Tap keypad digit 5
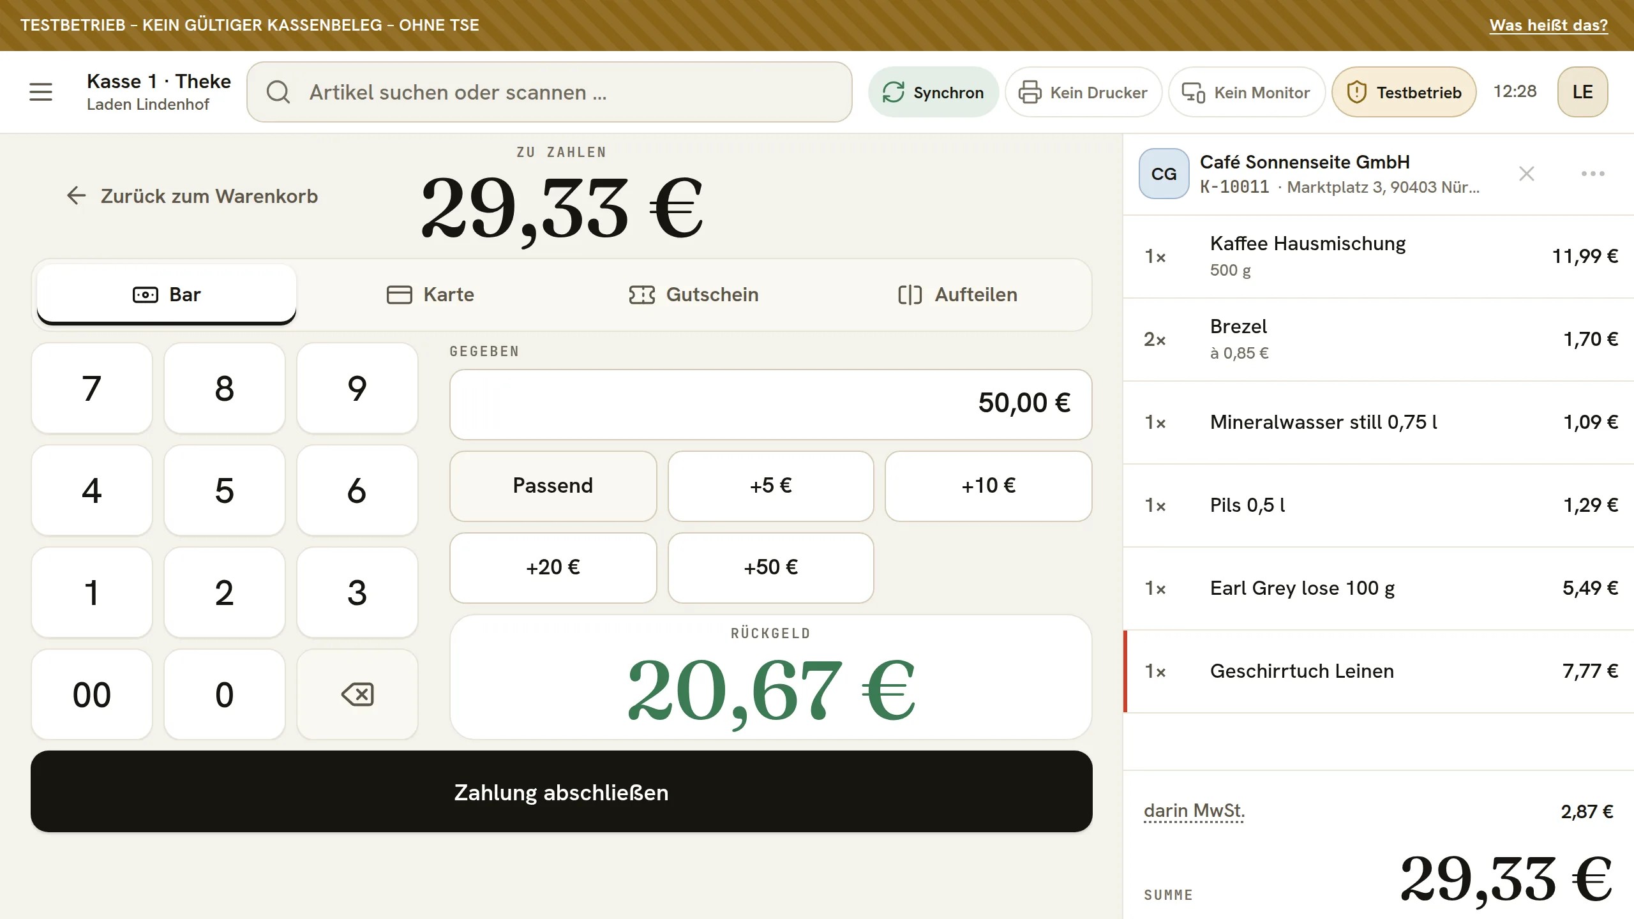Viewport: 1634px width, 919px height. point(225,490)
